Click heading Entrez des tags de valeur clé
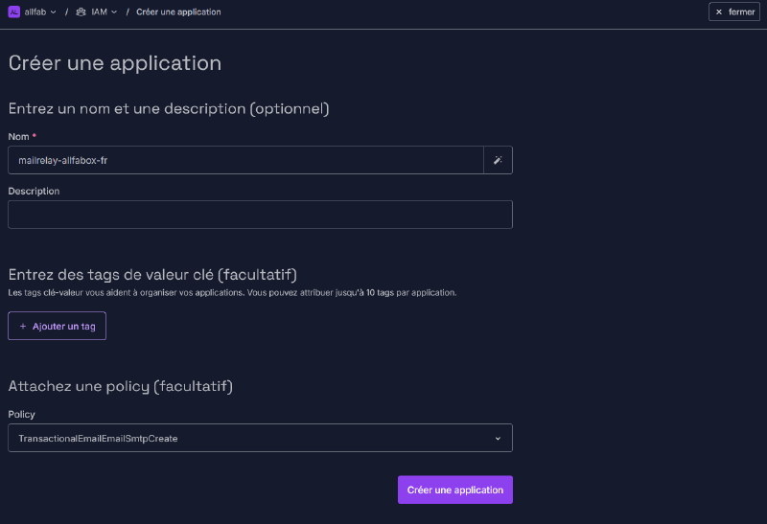The image size is (767, 524). coord(152,275)
